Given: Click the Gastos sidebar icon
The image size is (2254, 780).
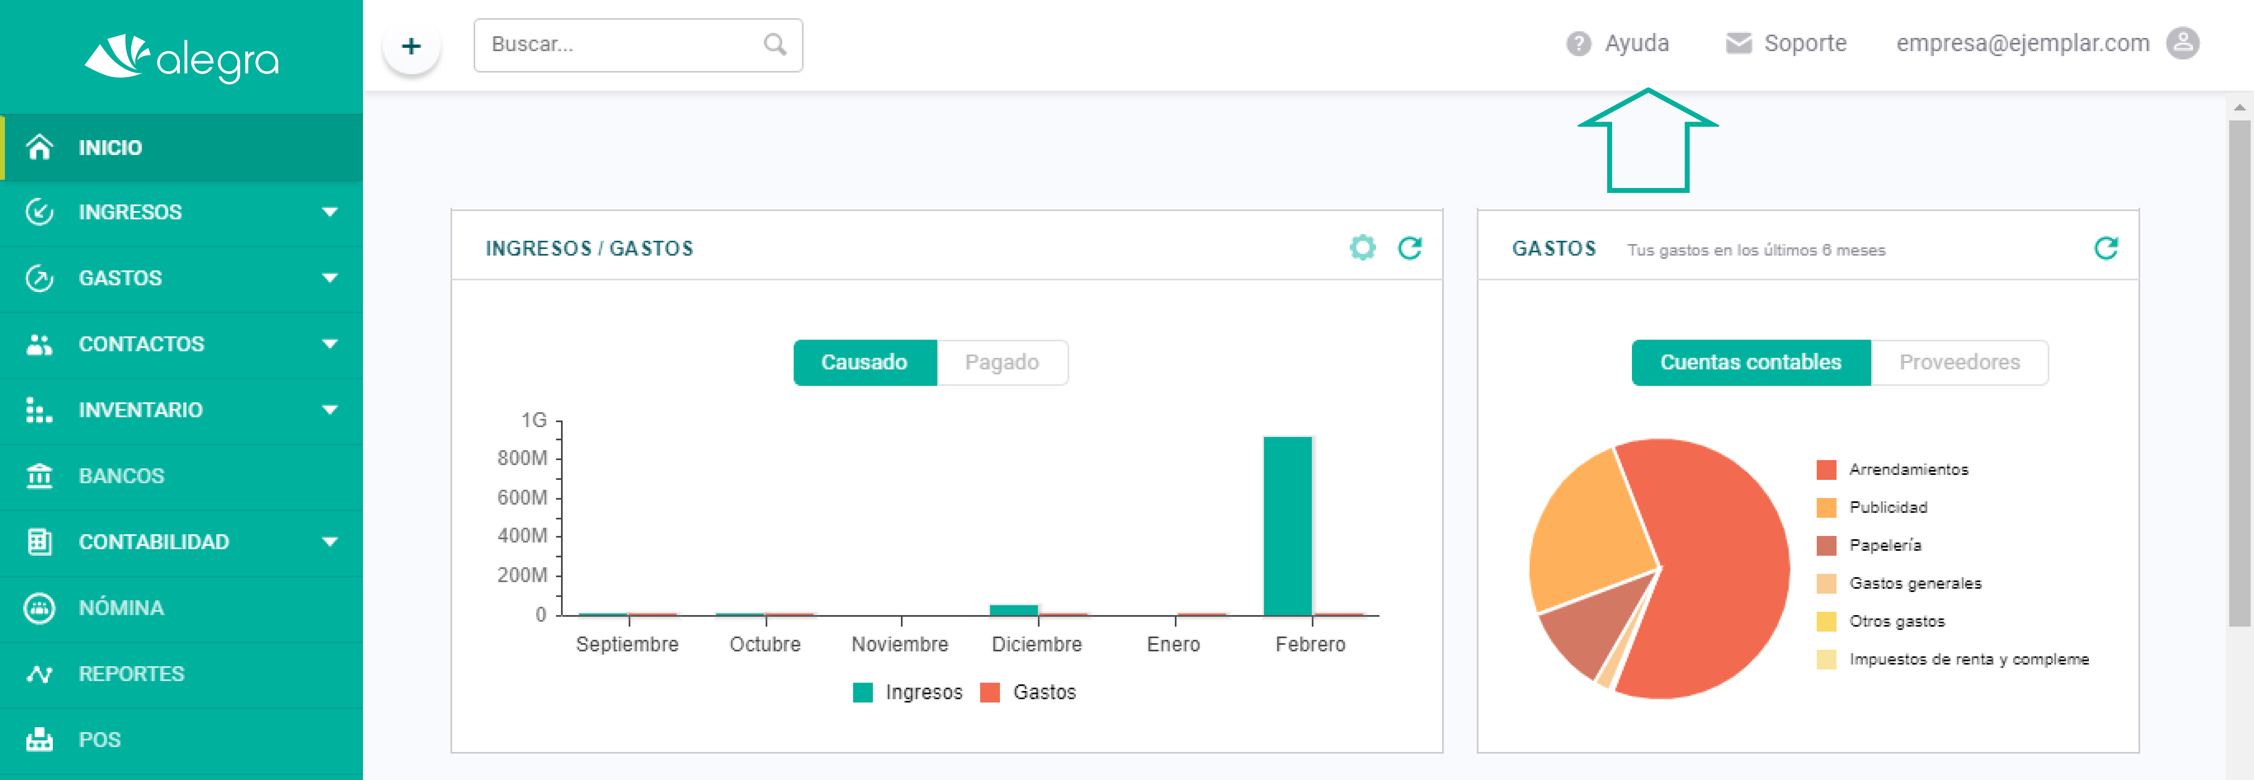Looking at the screenshot, I should tap(39, 278).
